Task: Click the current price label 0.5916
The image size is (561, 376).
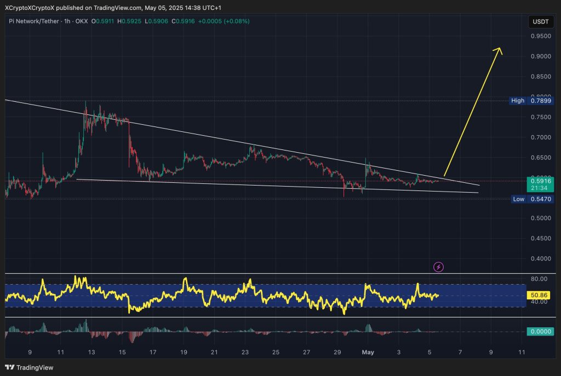Action: coord(540,181)
